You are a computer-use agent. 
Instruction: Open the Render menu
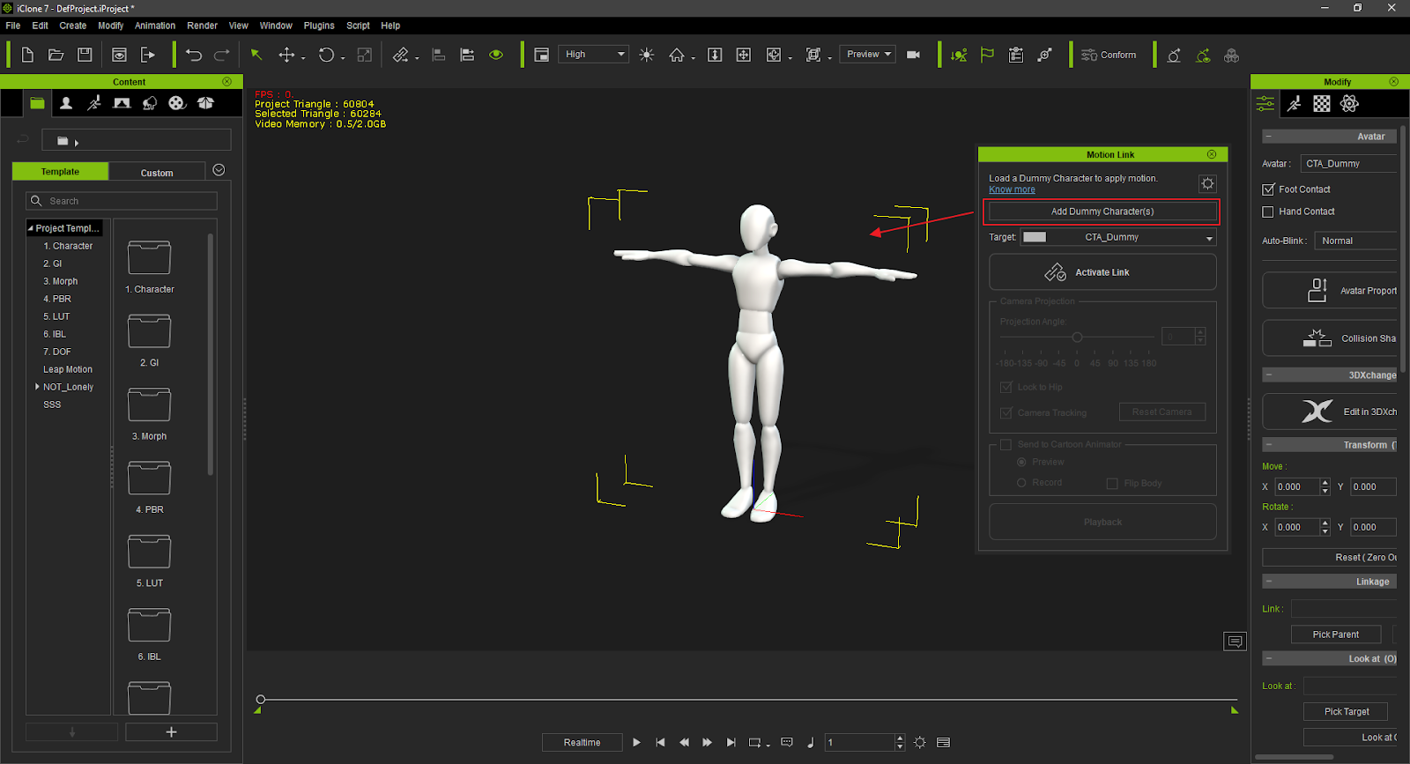coord(202,26)
